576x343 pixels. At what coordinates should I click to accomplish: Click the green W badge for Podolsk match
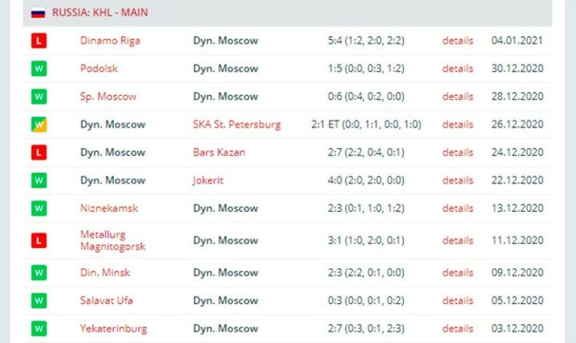(x=39, y=69)
